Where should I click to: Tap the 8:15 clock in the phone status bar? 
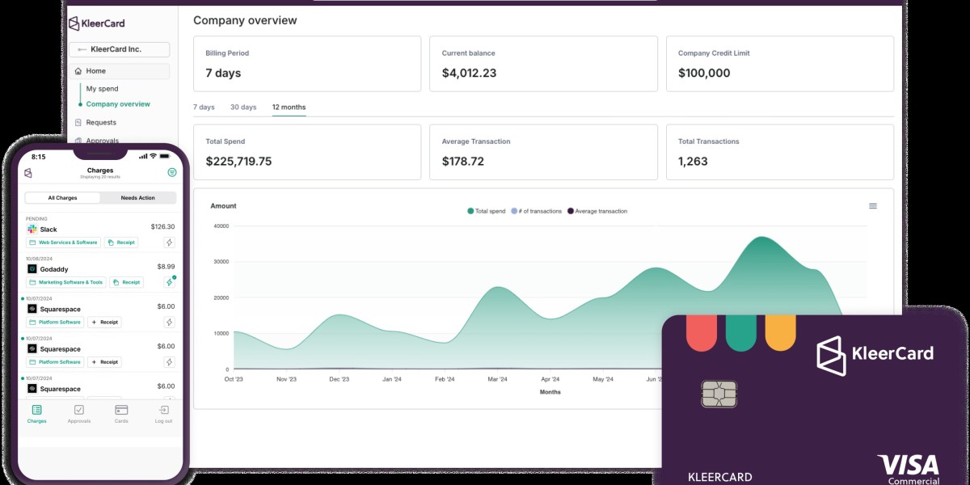pyautogui.click(x=39, y=157)
